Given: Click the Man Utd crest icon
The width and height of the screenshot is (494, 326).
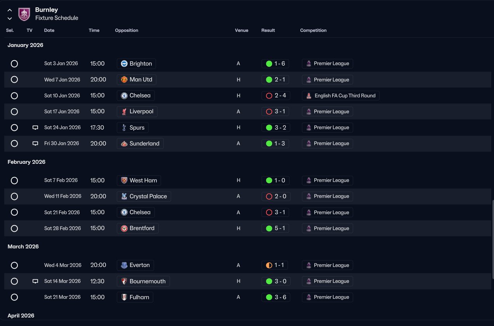Looking at the screenshot, I should (124, 80).
